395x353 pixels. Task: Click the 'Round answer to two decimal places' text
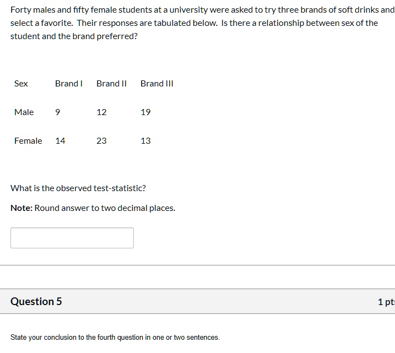(105, 208)
